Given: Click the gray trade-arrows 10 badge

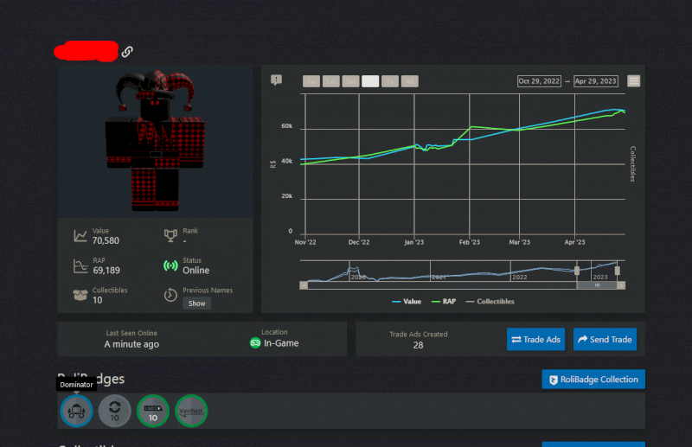Looking at the screenshot, I should tap(115, 411).
